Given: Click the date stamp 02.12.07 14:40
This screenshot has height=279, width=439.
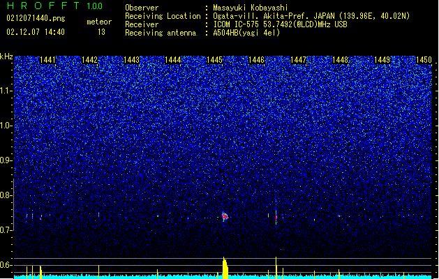Looking at the screenshot, I should [36, 32].
